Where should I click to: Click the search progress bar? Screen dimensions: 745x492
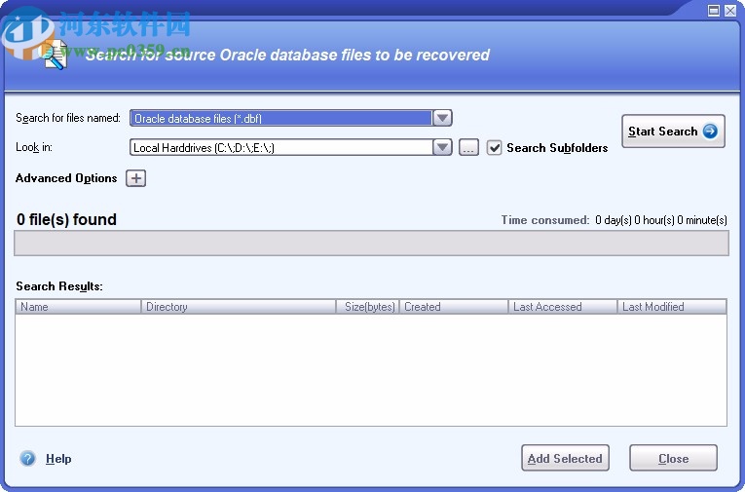tap(372, 244)
